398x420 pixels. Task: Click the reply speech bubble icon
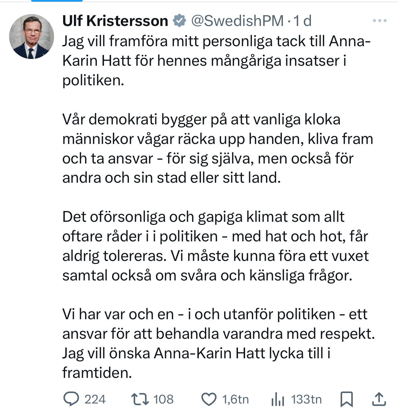point(71,399)
